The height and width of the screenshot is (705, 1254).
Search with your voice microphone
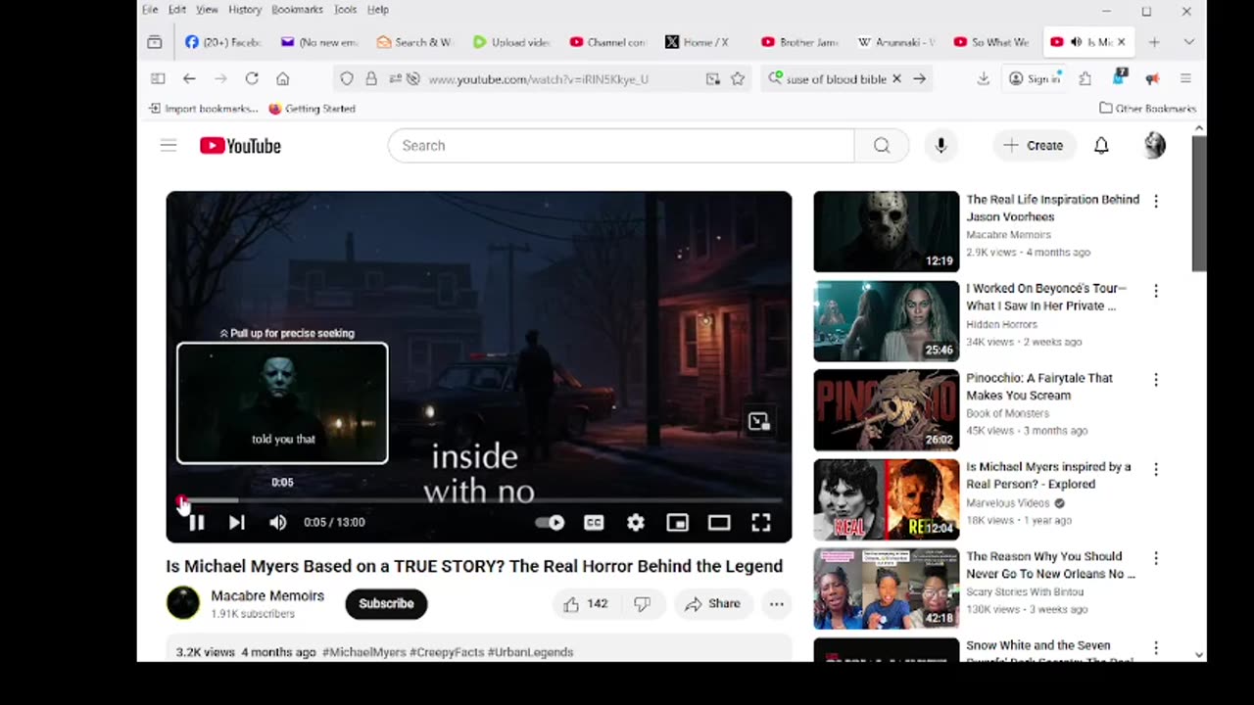point(940,146)
